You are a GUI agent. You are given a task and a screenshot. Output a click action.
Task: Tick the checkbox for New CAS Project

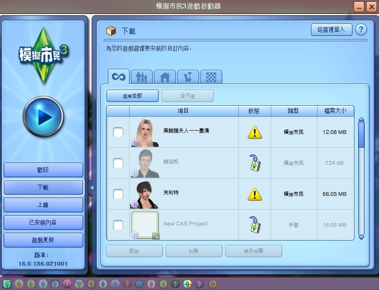pyautogui.click(x=118, y=224)
